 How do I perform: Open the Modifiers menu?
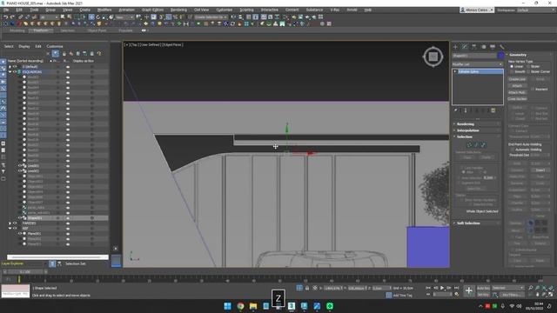tap(104, 10)
